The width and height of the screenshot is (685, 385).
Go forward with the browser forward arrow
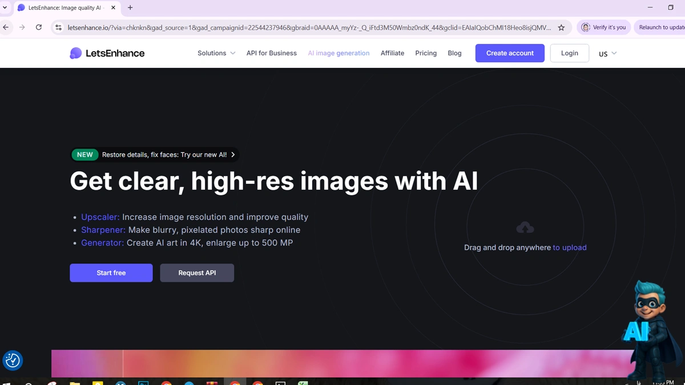[22, 27]
